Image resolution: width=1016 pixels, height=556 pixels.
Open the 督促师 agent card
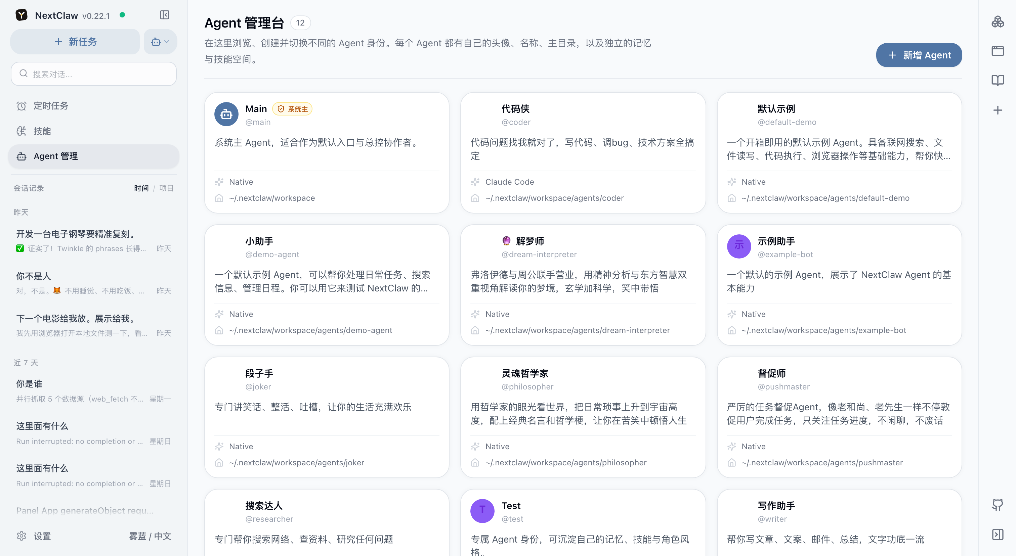coord(839,417)
